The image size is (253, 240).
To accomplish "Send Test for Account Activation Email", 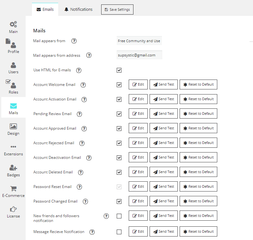I will pyautogui.click(x=164, y=99).
